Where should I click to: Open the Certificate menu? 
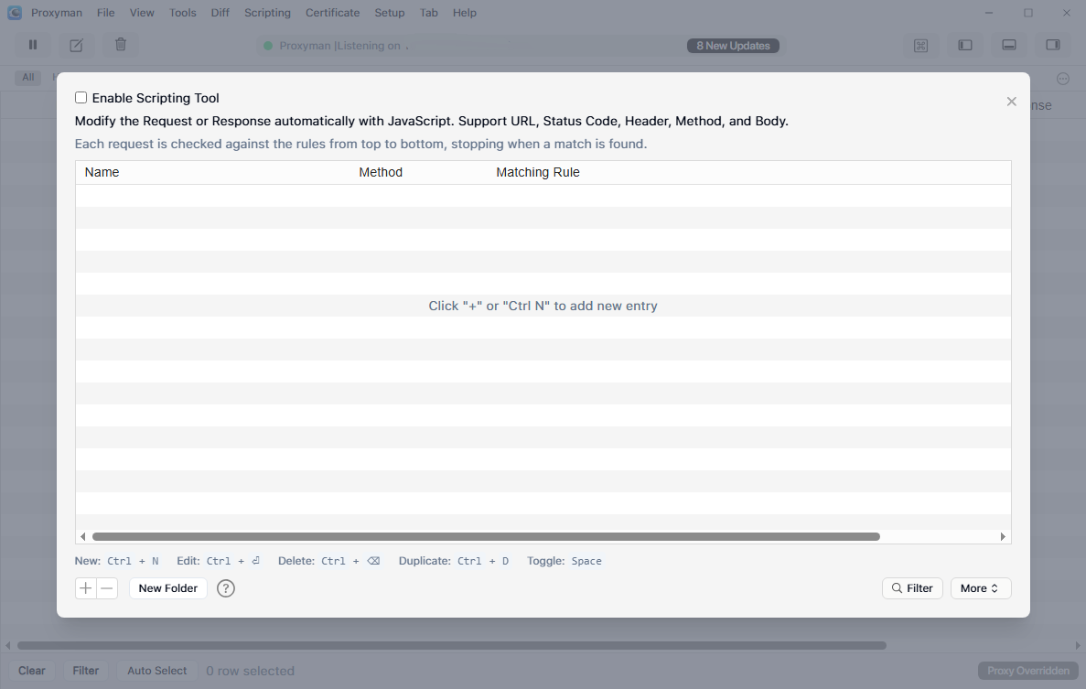coord(332,13)
